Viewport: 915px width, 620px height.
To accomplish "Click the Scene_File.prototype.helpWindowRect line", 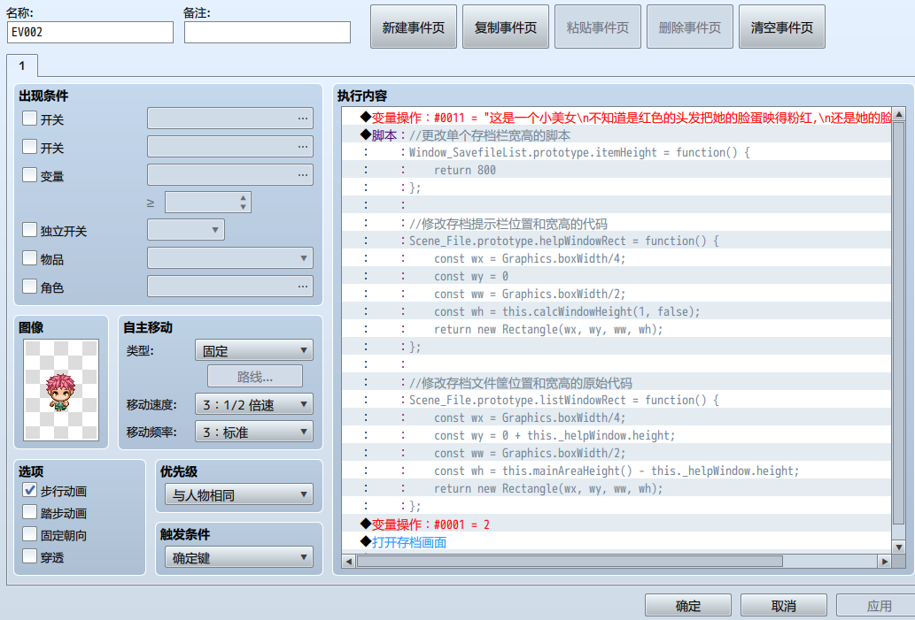I will pyautogui.click(x=616, y=241).
